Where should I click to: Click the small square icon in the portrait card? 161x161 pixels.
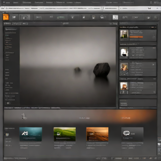point(153,64)
